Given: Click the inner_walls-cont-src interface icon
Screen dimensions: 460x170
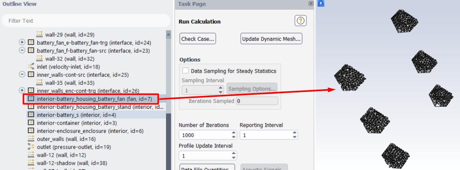Looking at the screenshot, I should coord(31,75).
